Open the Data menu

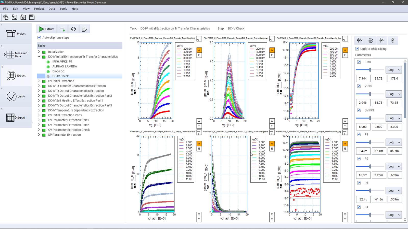pos(52,9)
